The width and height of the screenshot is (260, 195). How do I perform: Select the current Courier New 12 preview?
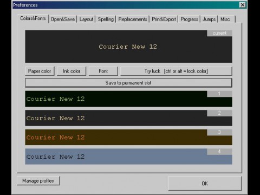point(128,47)
